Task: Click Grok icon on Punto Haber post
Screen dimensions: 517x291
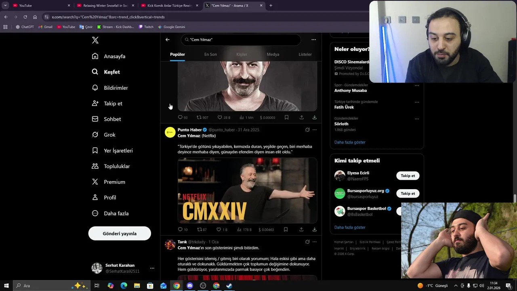Action: (x=307, y=130)
